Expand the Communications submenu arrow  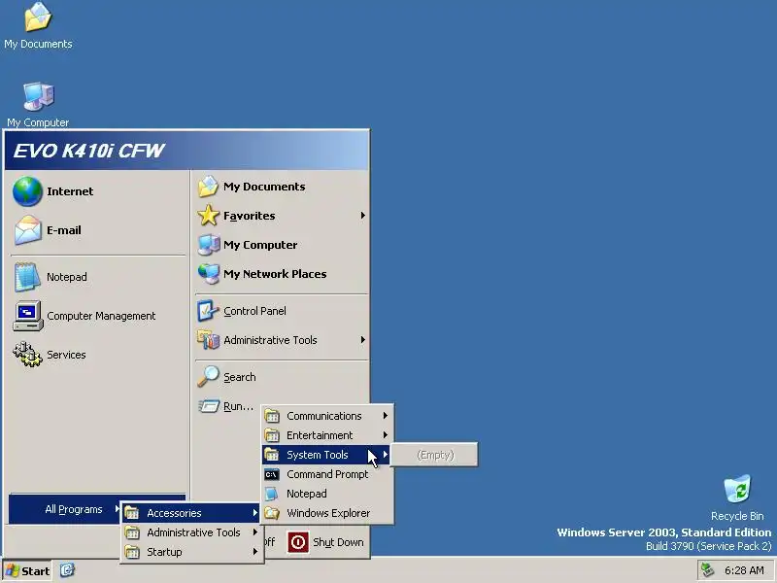(x=385, y=416)
